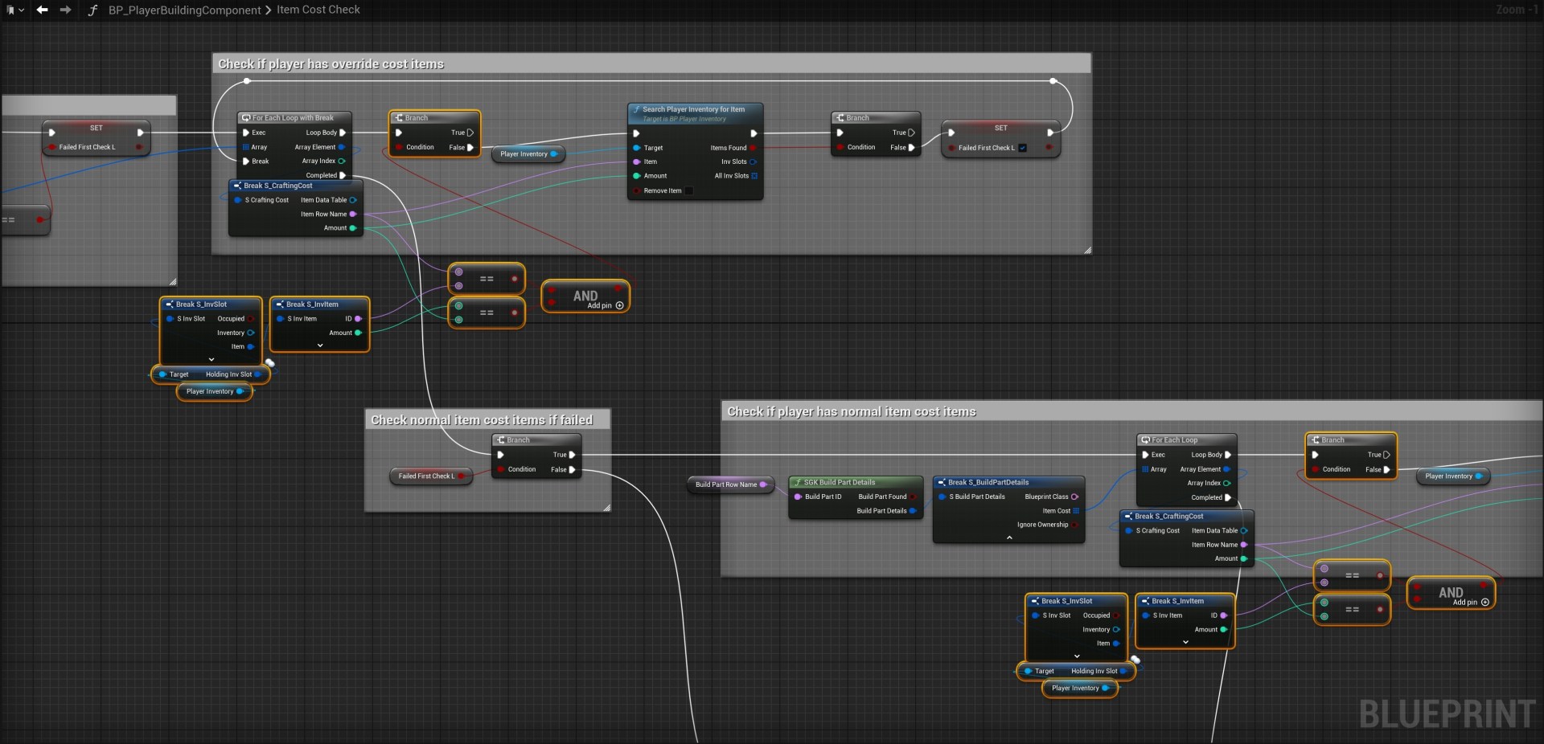Toggle the Remove Item checkbox
Viewport: 1544px width, 744px height.
point(688,191)
